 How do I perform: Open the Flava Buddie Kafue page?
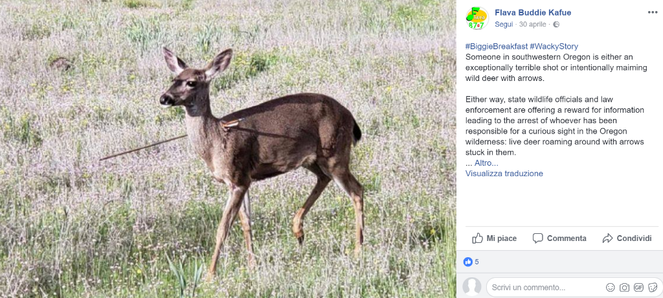[532, 12]
